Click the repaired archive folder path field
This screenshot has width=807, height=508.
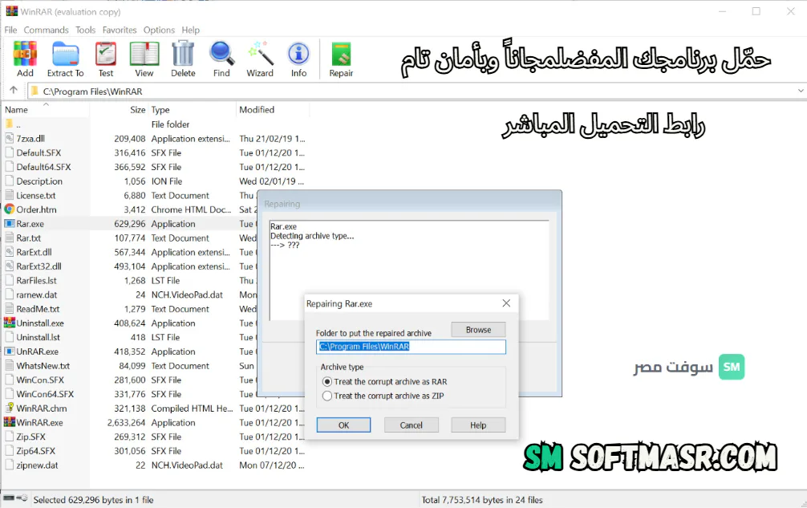pyautogui.click(x=411, y=347)
